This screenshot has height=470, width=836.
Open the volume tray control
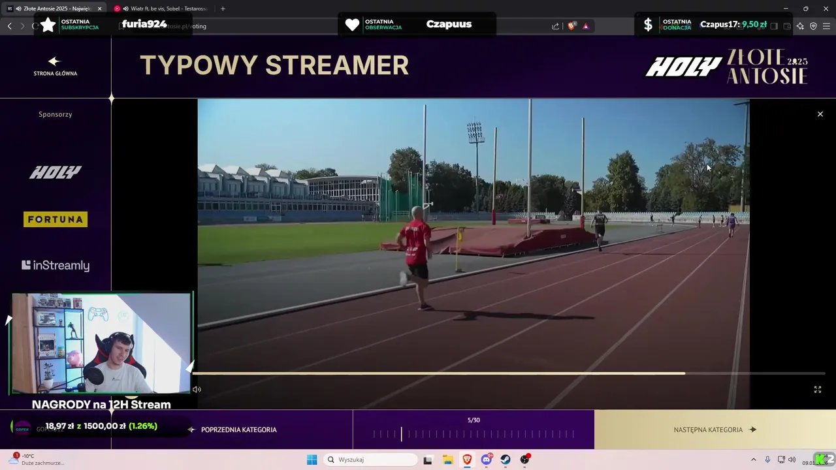(792, 460)
